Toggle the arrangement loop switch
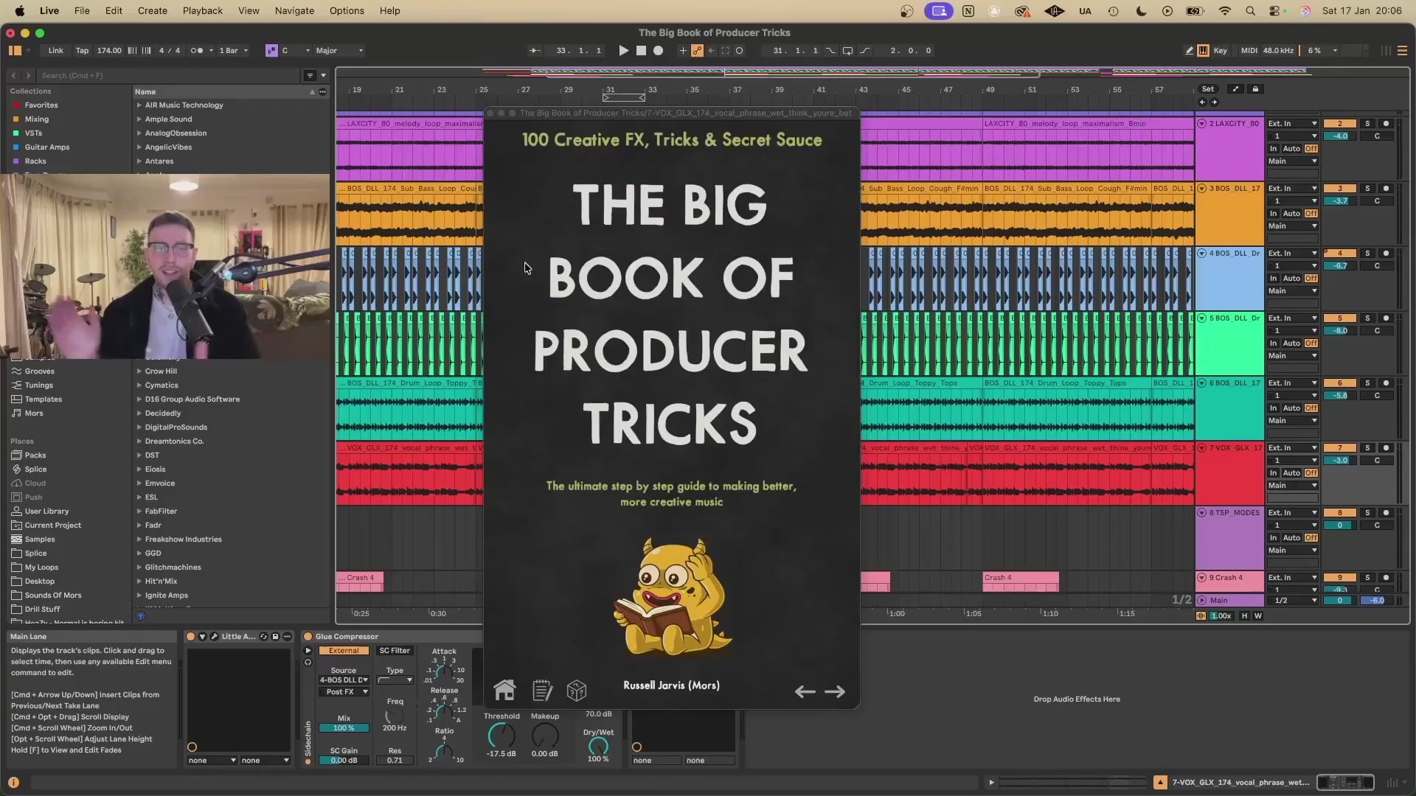Viewport: 1416px width, 796px height. tap(847, 51)
